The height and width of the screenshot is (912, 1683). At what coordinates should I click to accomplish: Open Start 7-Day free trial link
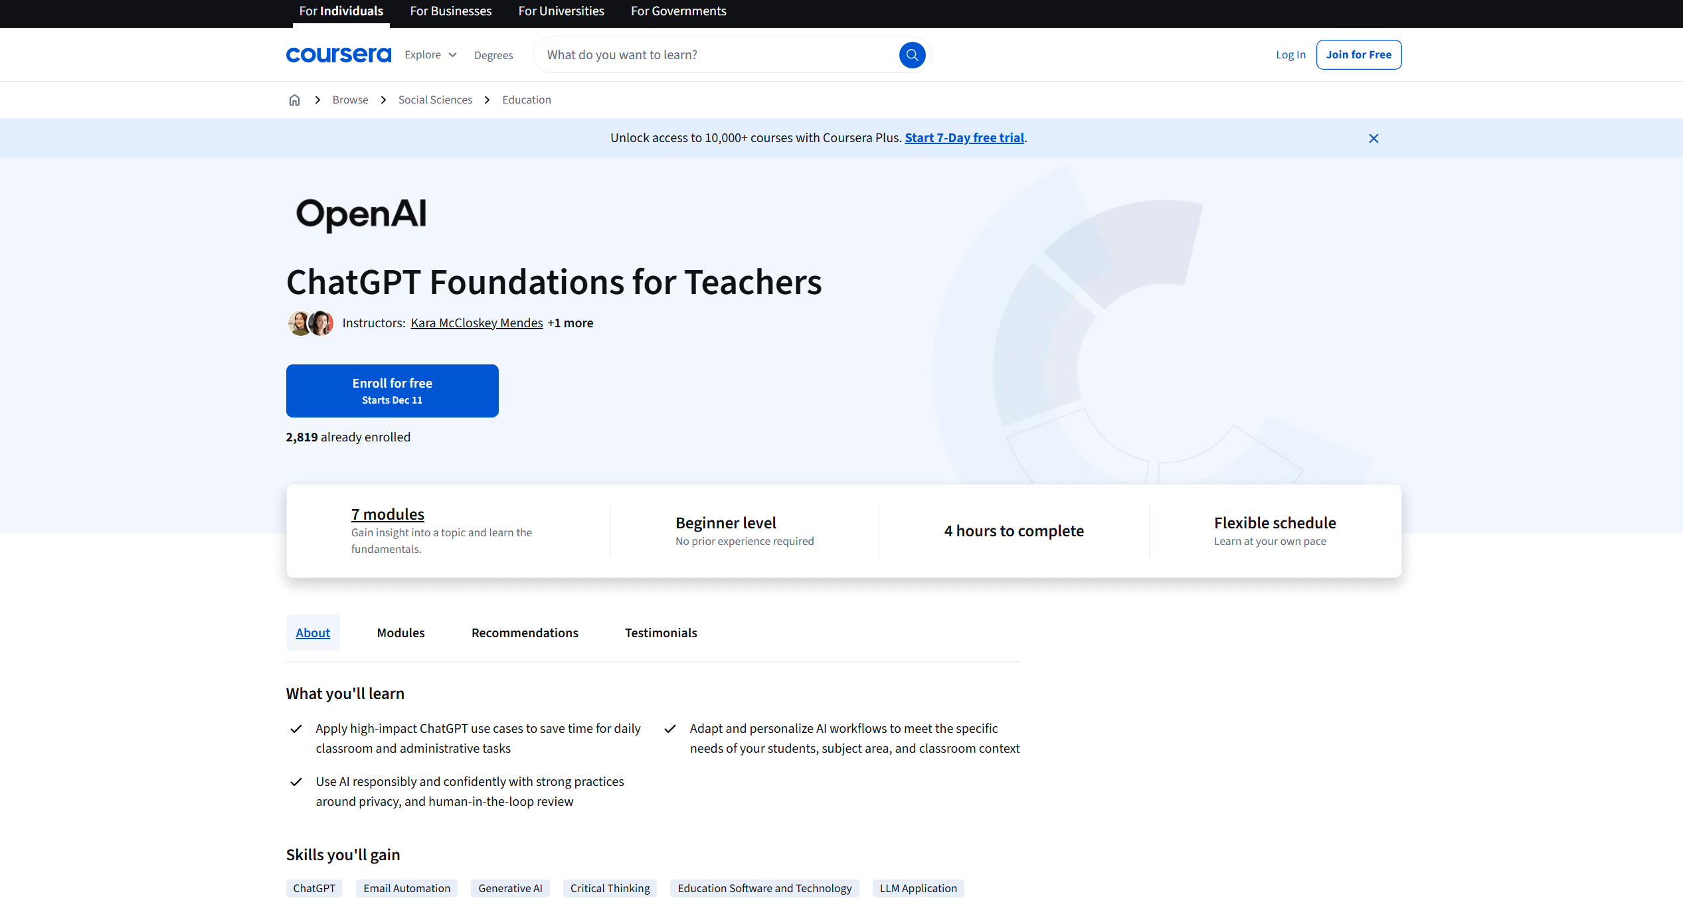[964, 138]
